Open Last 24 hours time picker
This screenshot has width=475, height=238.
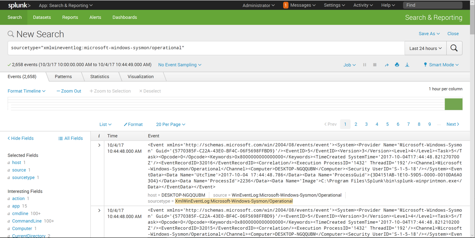[x=426, y=48]
